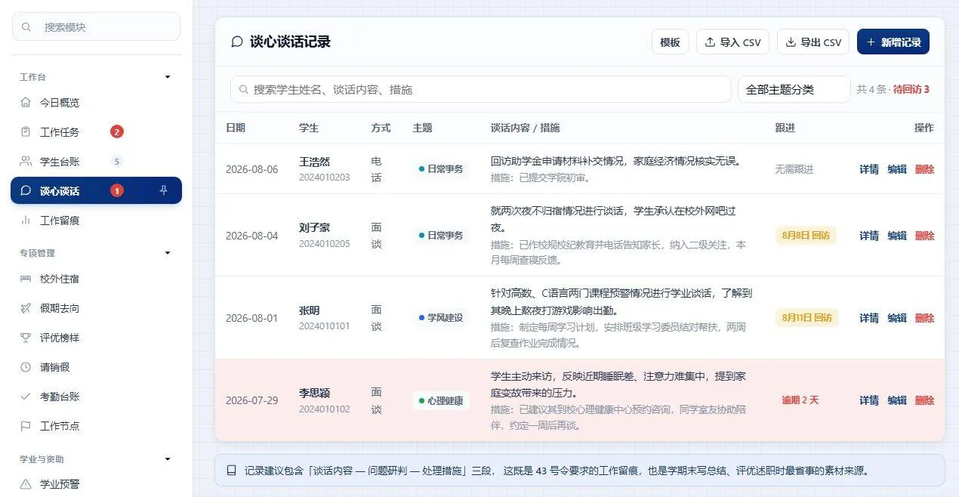Delete 王浩然's record

(x=924, y=169)
